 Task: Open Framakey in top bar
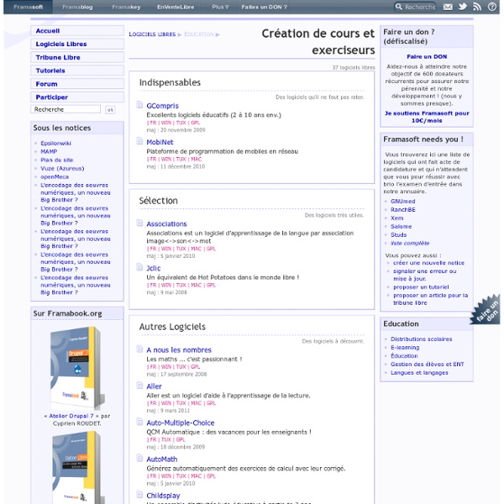(x=126, y=7)
